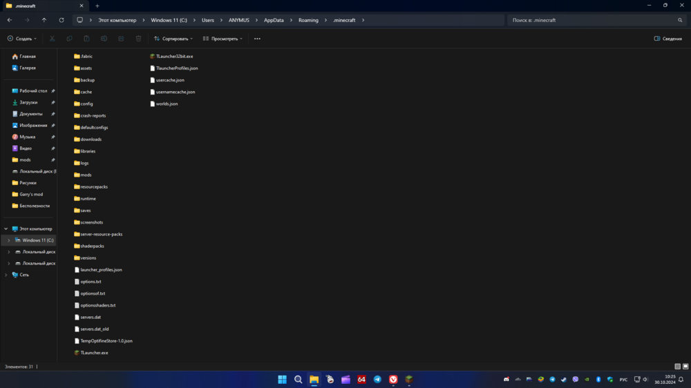
Task: Switch to details view icon in status bar
Action: tap(677, 367)
